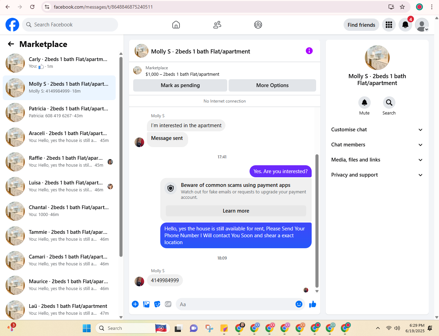The height and width of the screenshot is (336, 439).
Task: Click the back arrow beside Marketplace
Action: 11,44
